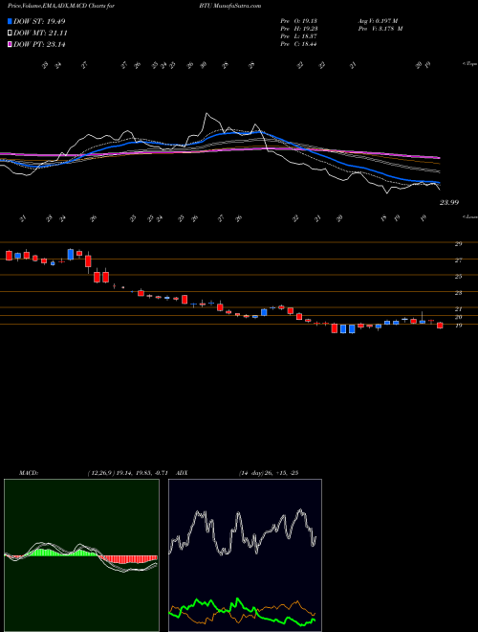478x632 pixels.
Task: Click the 'Pre V: 3.178 M' value
Action: pos(380,29)
